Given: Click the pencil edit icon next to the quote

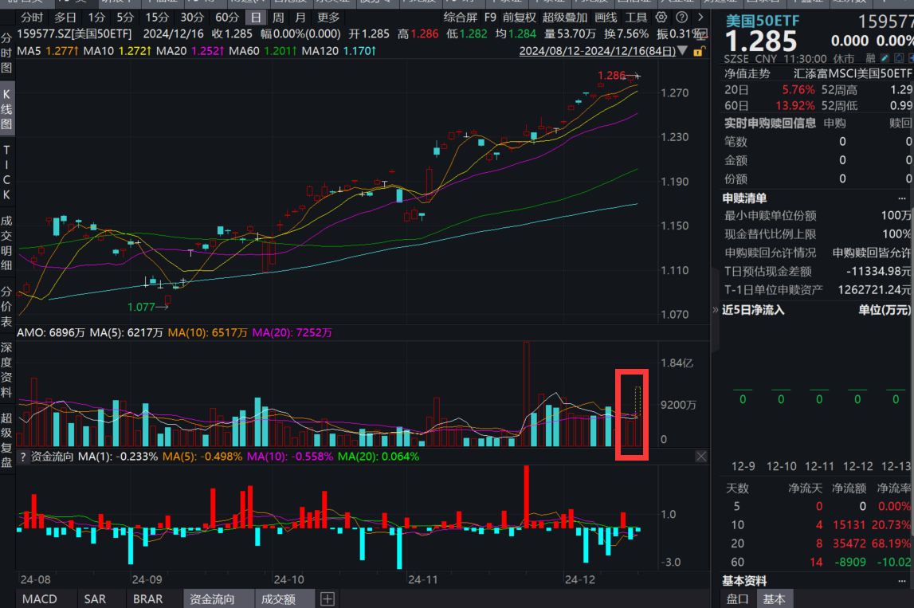Looking at the screenshot, I should coord(885,57).
